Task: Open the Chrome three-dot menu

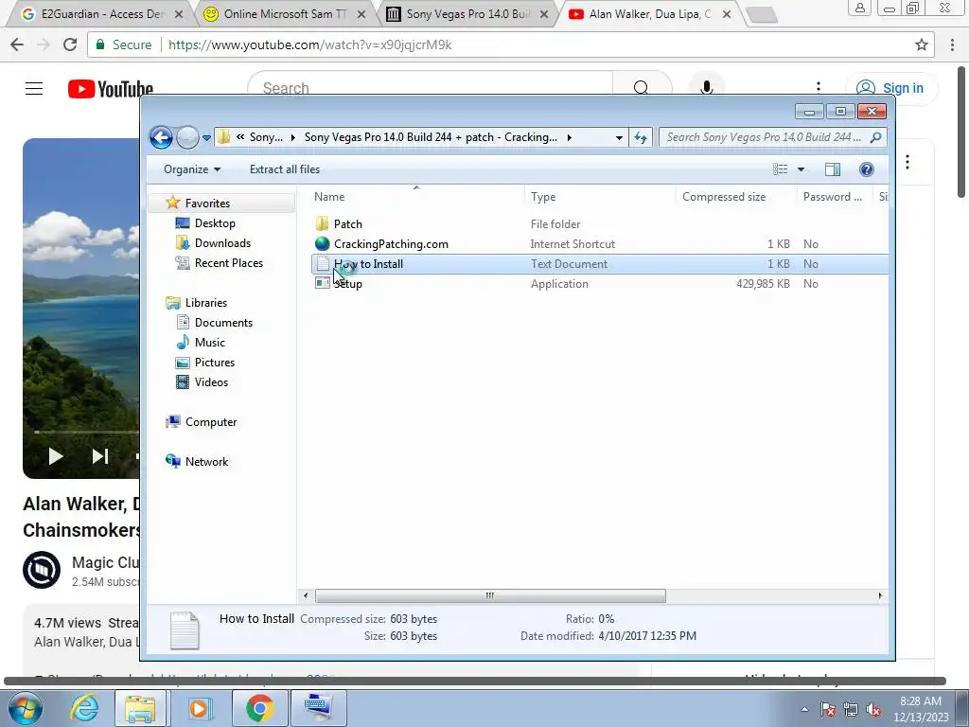Action: (952, 44)
